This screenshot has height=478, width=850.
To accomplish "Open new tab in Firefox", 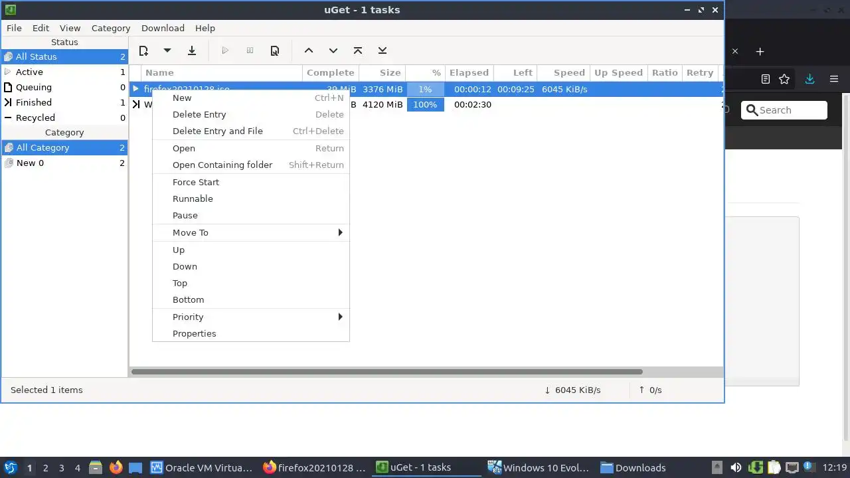I will click(x=760, y=51).
